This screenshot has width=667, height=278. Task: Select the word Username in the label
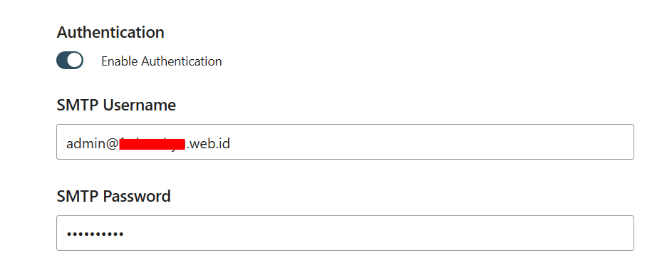pyautogui.click(x=140, y=105)
